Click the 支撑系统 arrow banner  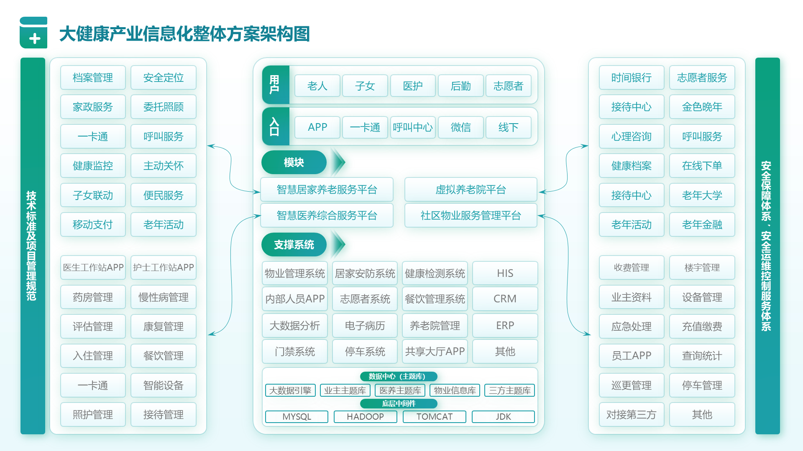point(294,245)
